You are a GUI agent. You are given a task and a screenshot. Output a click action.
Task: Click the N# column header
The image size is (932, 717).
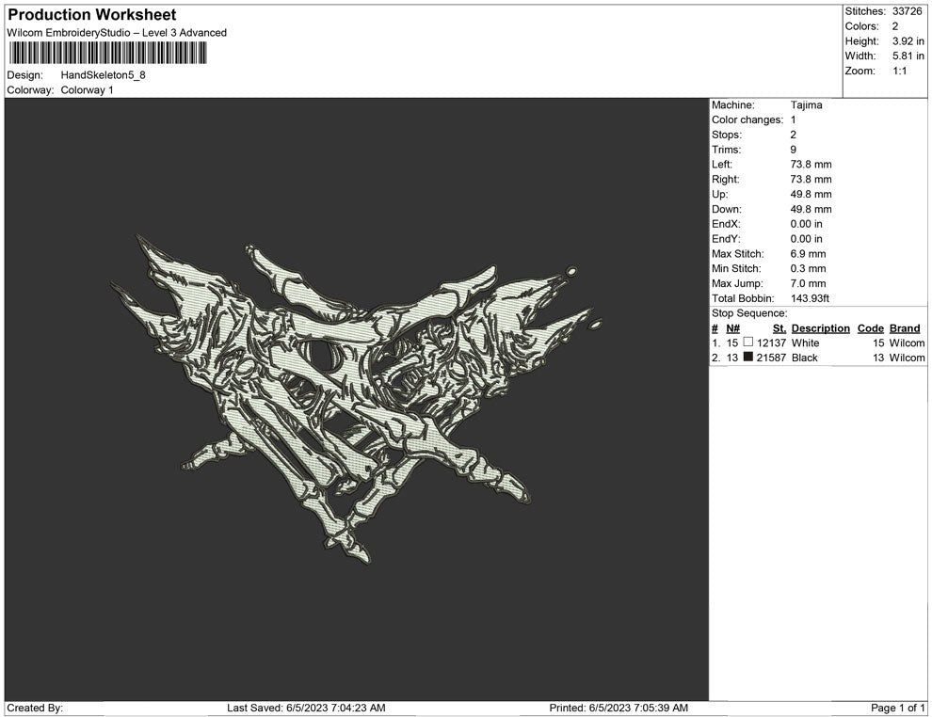click(x=732, y=328)
